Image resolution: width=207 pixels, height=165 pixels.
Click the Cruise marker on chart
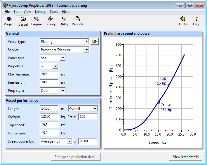coord(159,102)
